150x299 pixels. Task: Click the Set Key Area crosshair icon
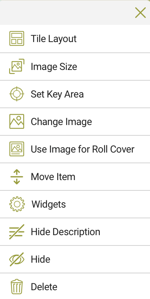pos(17,94)
